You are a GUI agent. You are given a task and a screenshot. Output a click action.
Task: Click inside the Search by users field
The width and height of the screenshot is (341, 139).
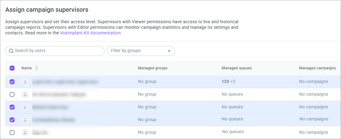55,51
